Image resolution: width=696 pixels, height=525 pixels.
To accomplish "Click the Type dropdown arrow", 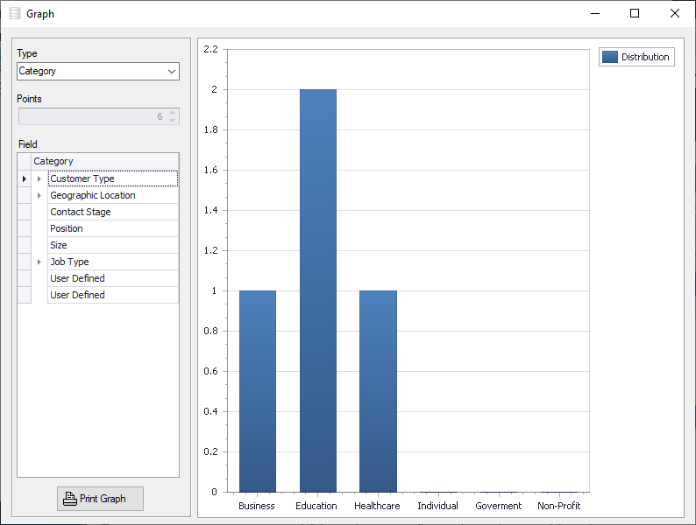I will [172, 72].
